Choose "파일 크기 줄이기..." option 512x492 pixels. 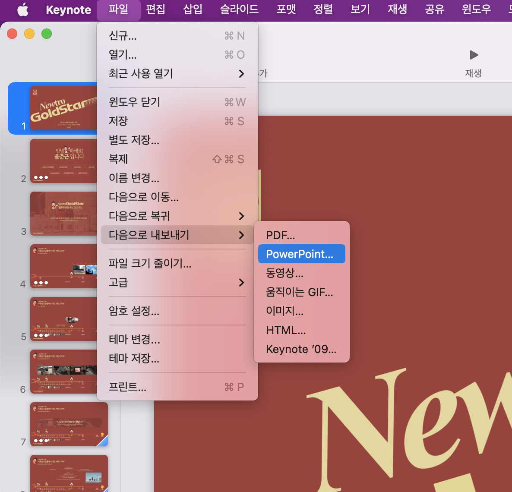150,264
